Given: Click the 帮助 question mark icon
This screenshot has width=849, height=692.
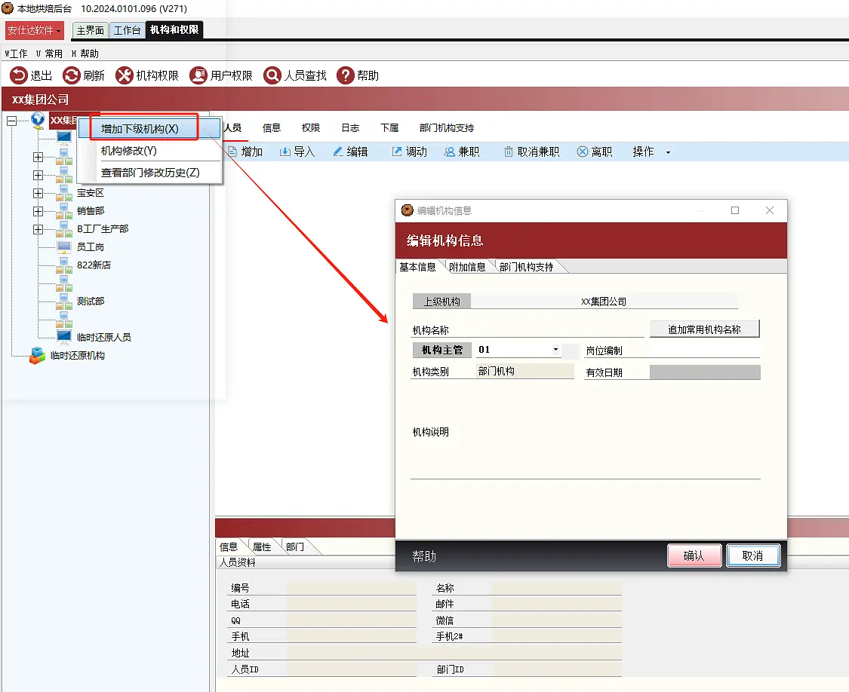Looking at the screenshot, I should coord(346,75).
